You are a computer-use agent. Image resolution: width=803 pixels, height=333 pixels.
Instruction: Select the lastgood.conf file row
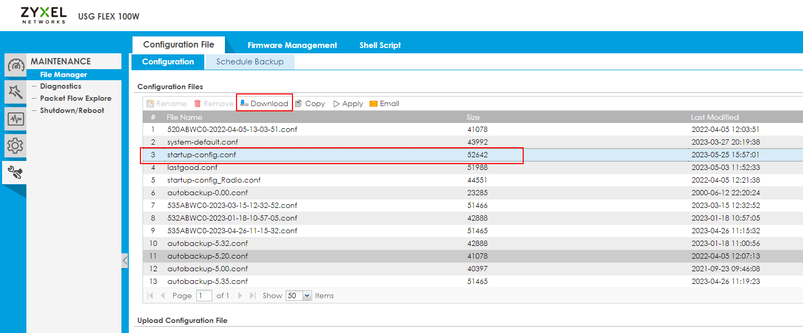click(x=192, y=167)
